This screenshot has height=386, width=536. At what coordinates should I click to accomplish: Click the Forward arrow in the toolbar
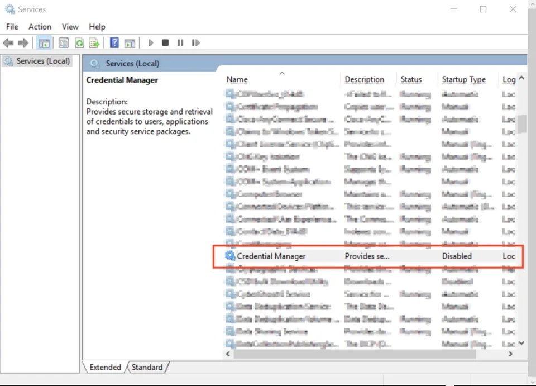(x=23, y=43)
